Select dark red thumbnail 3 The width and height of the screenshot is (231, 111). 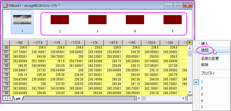click(97, 20)
